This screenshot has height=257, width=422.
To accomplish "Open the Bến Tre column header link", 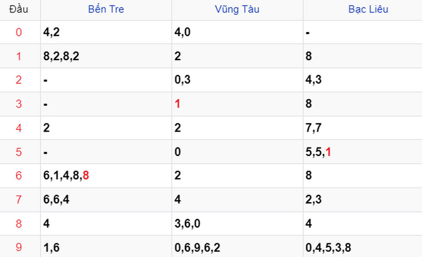I will pos(106,9).
